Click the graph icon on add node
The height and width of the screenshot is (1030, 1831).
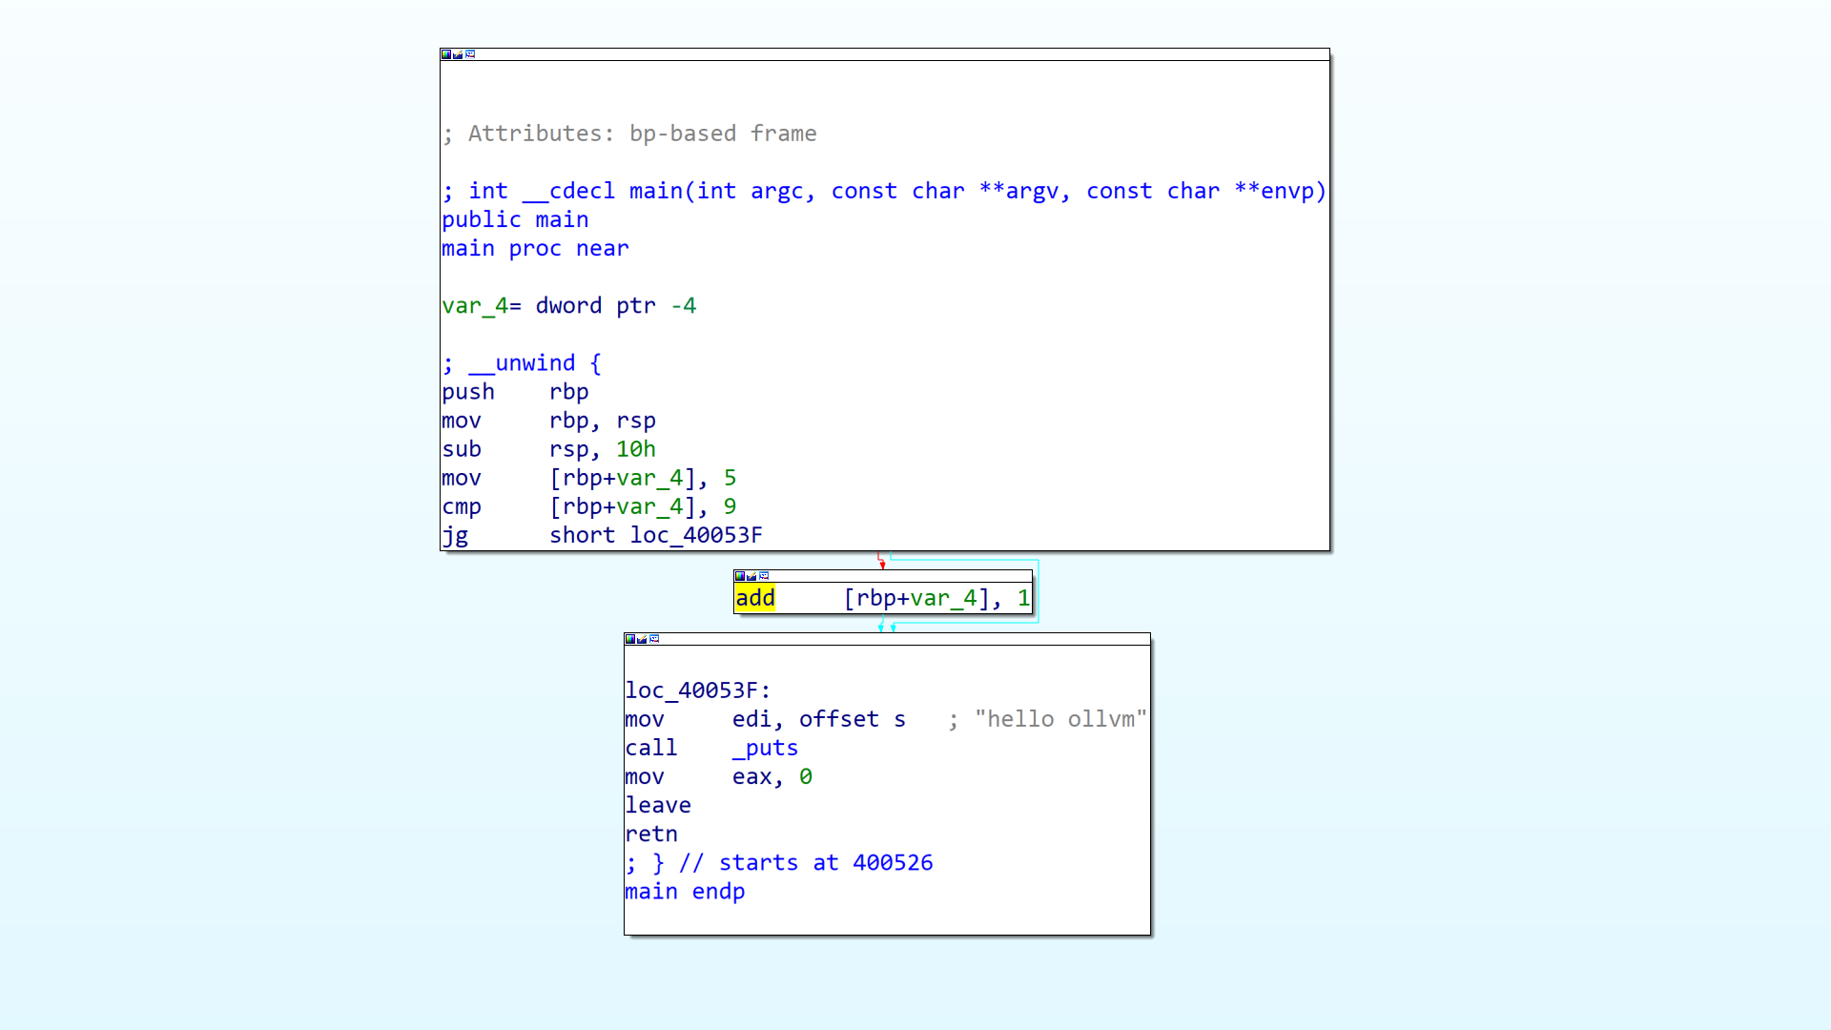[x=764, y=576]
